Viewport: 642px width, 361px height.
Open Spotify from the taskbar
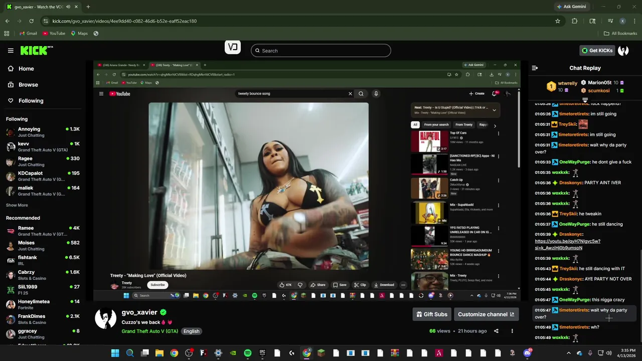pos(247,353)
